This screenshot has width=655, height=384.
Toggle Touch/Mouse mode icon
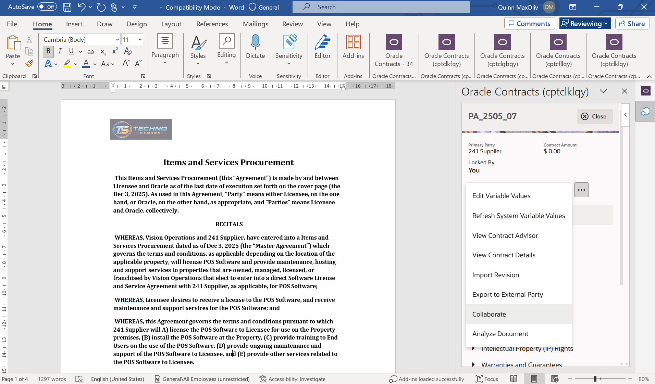pyautogui.click(x=114, y=7)
